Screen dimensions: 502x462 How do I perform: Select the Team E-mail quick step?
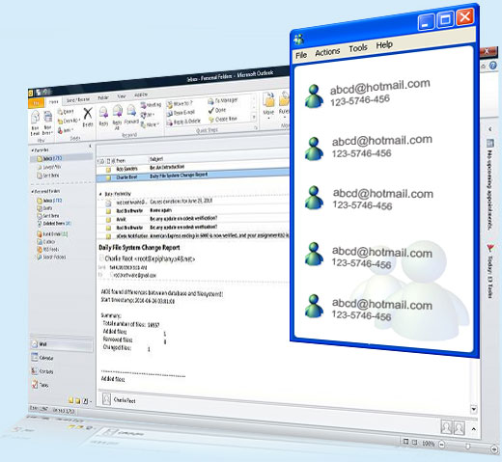click(181, 113)
